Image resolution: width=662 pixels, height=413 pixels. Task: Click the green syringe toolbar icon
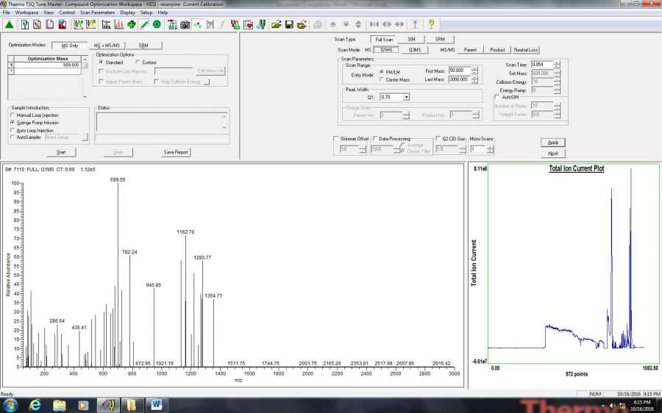coord(144,24)
